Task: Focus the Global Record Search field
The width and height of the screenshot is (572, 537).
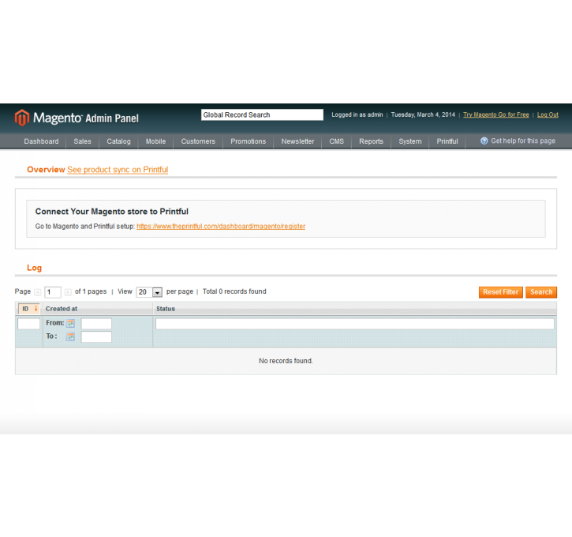Action: click(262, 115)
